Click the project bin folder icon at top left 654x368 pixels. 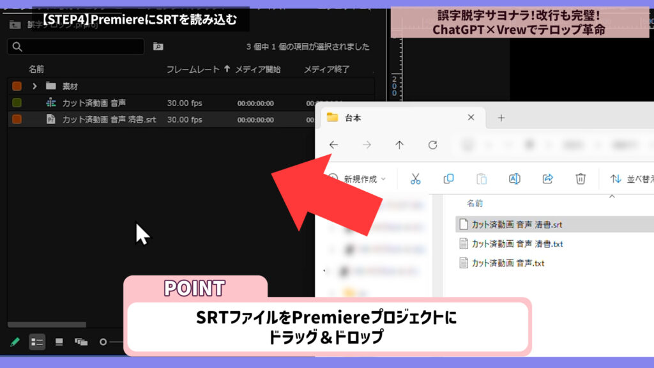click(x=15, y=25)
